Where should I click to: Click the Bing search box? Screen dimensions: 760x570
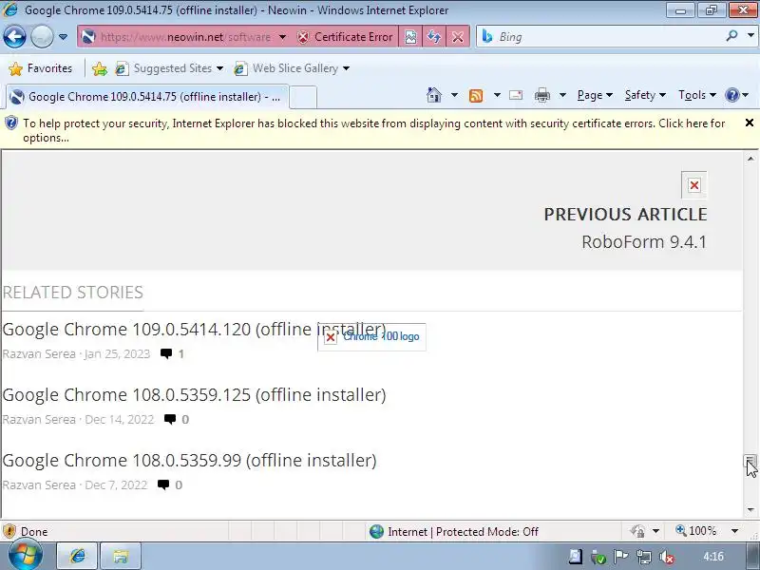[601, 37]
